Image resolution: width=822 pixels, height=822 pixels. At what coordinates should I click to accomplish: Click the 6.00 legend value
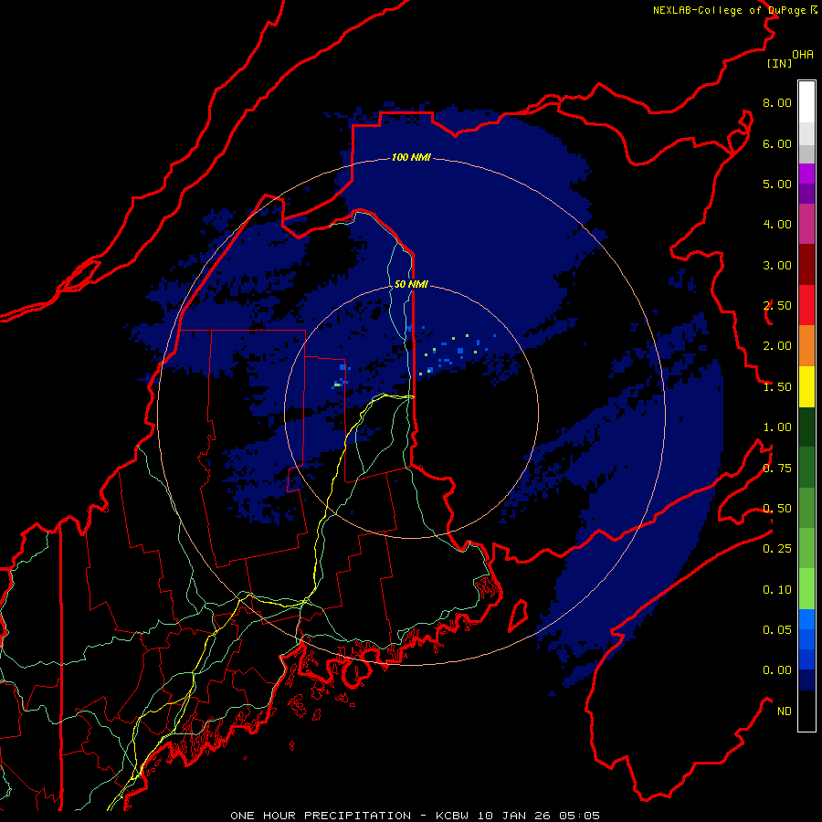click(777, 143)
